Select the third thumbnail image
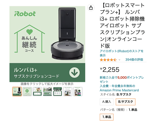 click(x=37, y=91)
